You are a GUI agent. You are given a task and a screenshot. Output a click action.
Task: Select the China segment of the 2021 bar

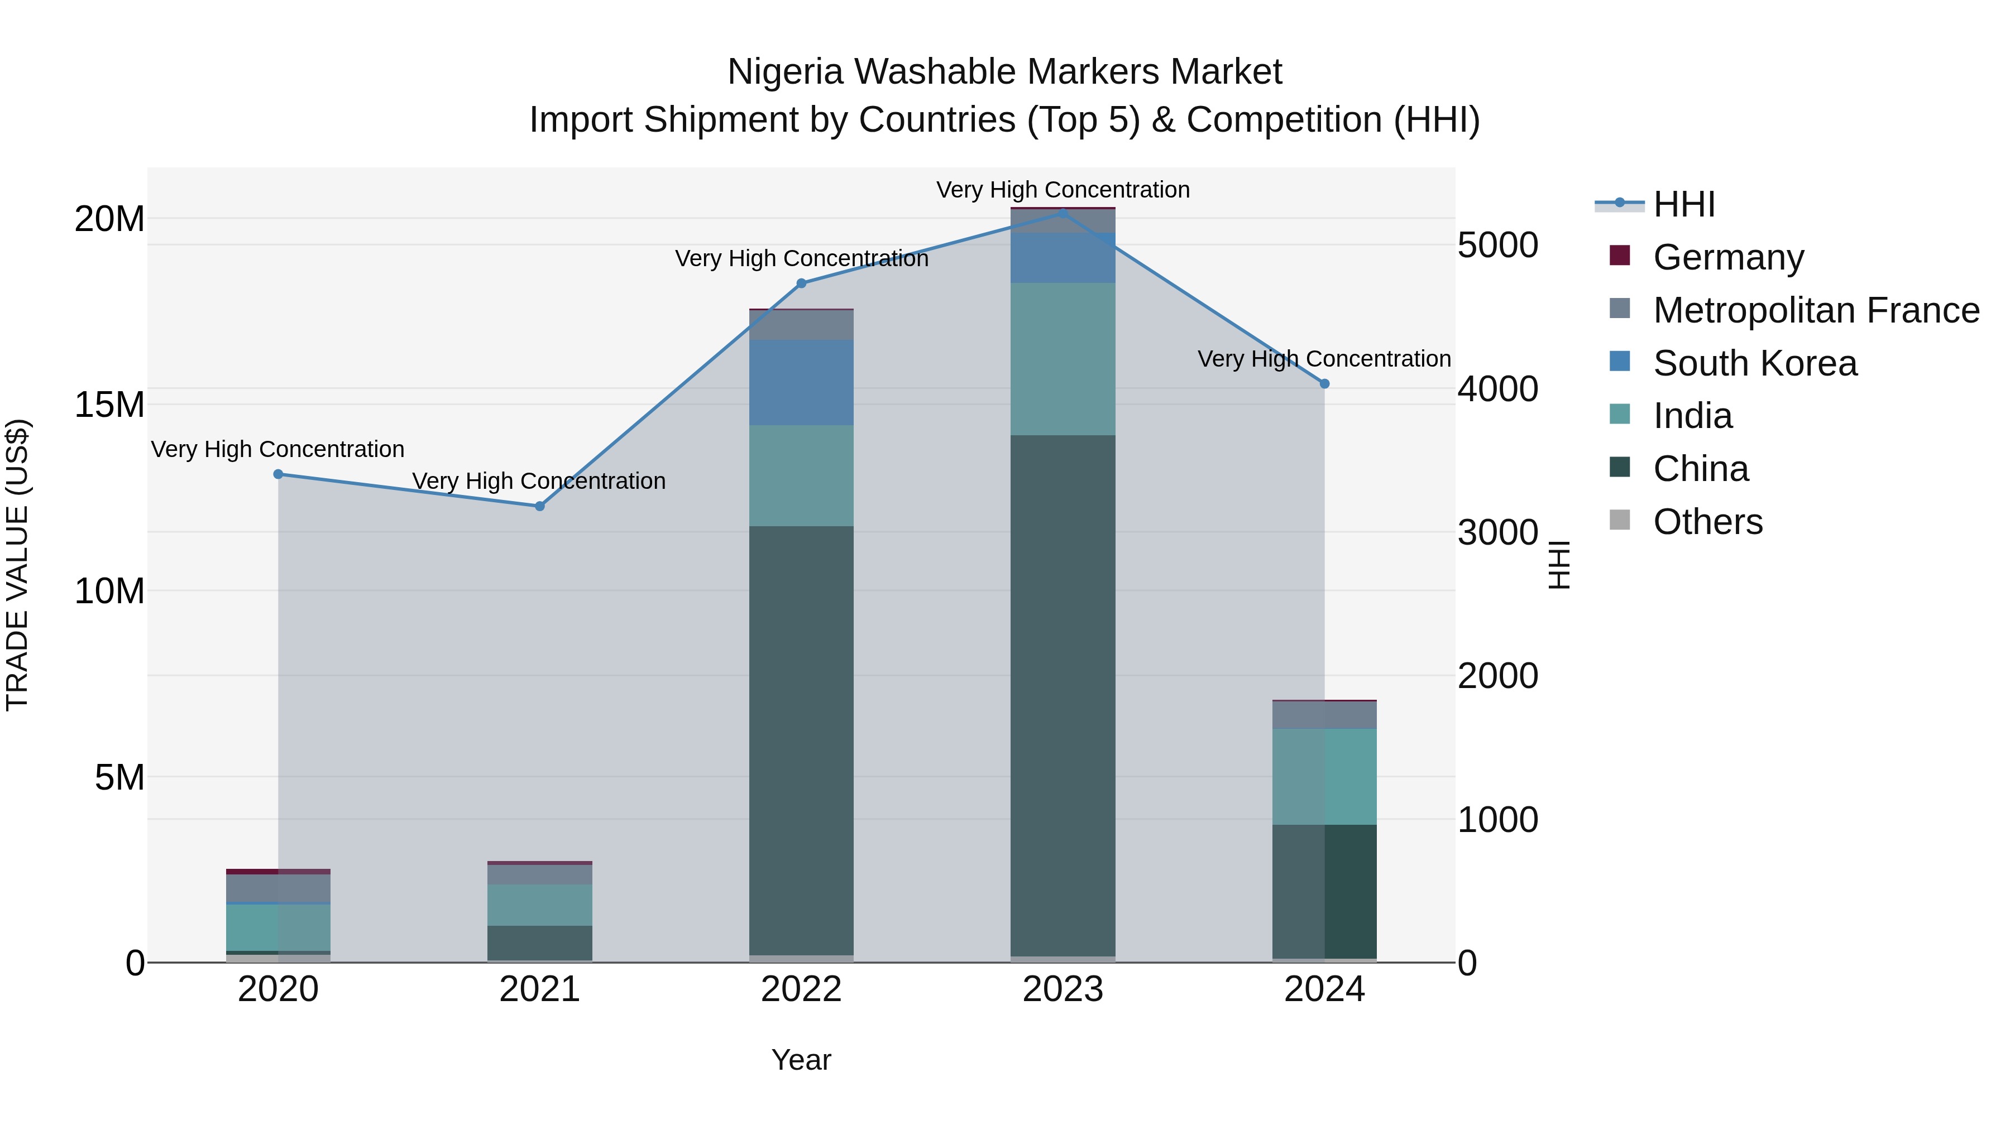click(539, 943)
